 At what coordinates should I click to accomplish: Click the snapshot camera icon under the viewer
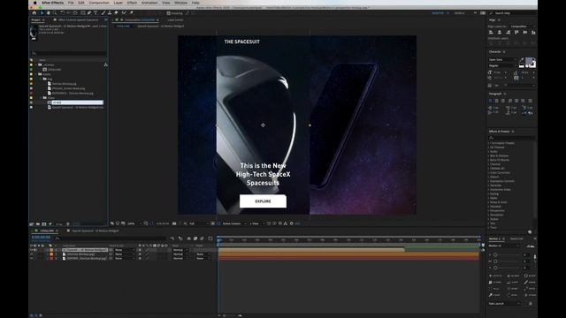pos(174,223)
